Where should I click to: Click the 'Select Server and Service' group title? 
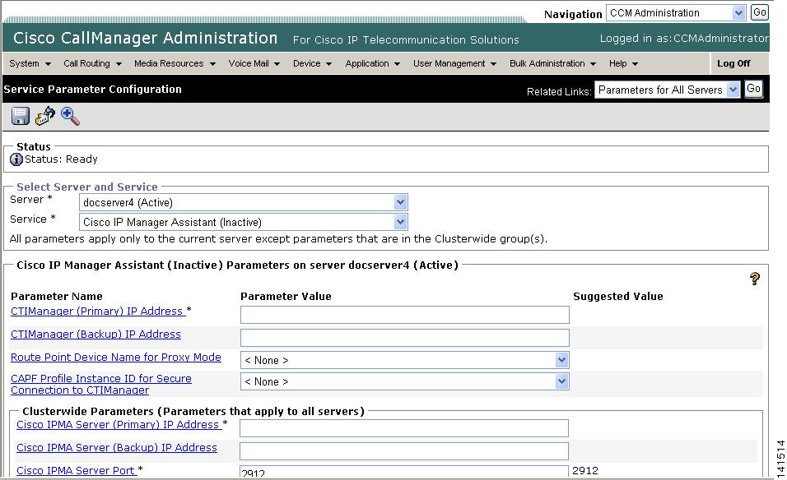[x=86, y=187]
